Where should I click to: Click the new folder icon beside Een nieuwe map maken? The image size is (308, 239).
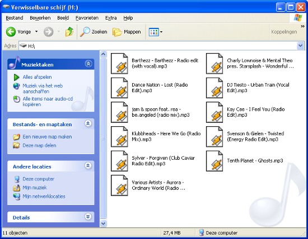pos(16,137)
